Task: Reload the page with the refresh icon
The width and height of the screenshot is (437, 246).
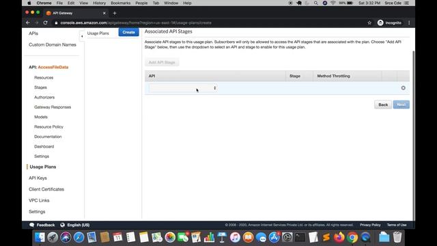Action: pos(46,23)
